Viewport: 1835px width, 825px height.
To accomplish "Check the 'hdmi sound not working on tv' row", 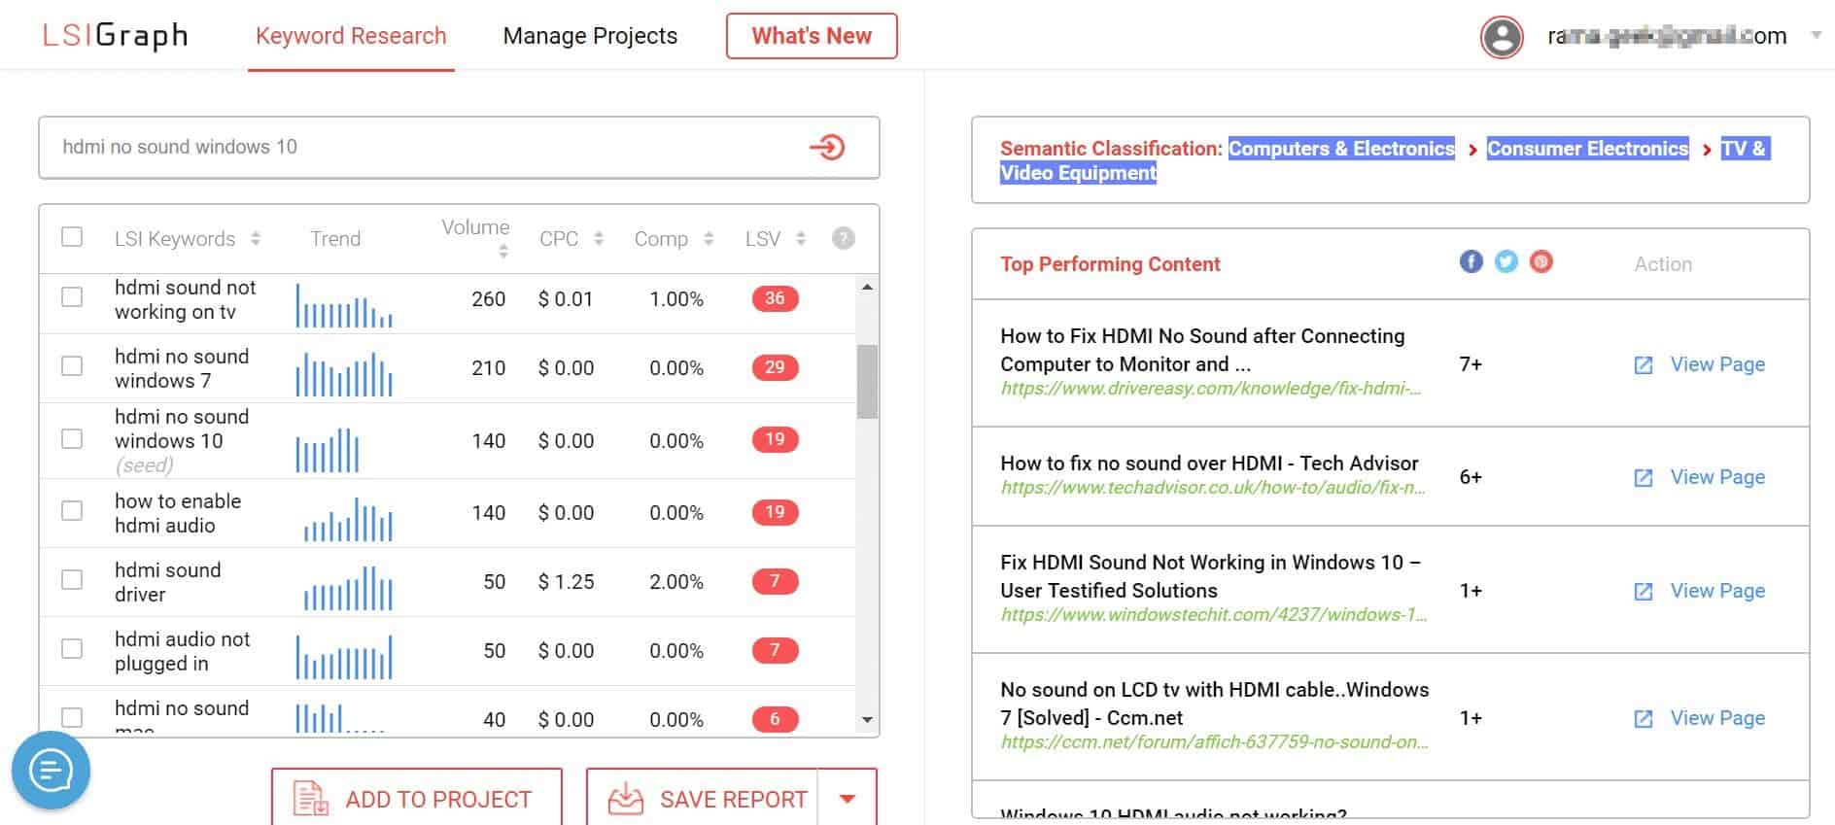I will 72,296.
